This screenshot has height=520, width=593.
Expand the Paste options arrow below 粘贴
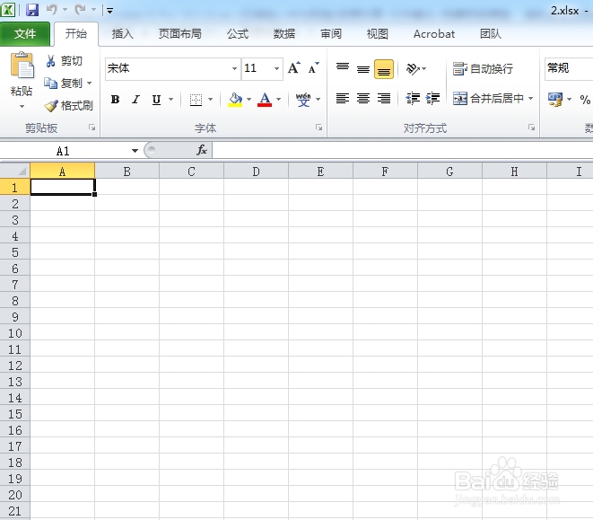[x=22, y=107]
